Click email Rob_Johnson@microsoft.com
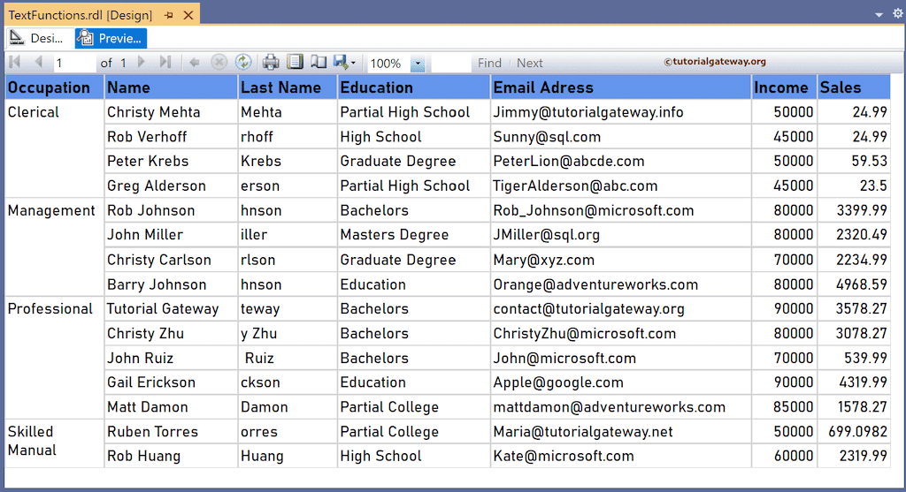 click(x=594, y=210)
